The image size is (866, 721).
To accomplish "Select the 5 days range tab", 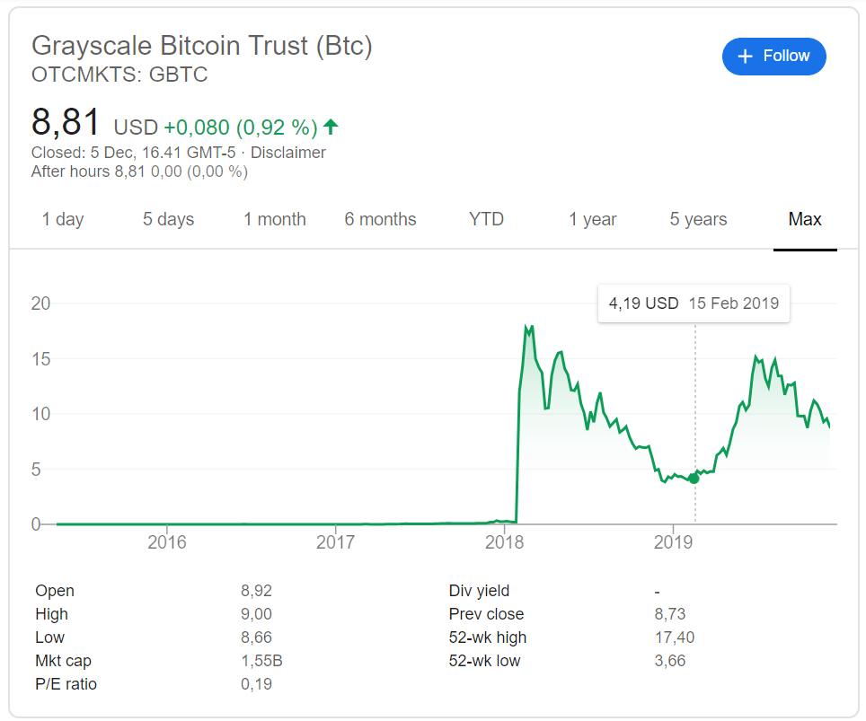I will (168, 220).
